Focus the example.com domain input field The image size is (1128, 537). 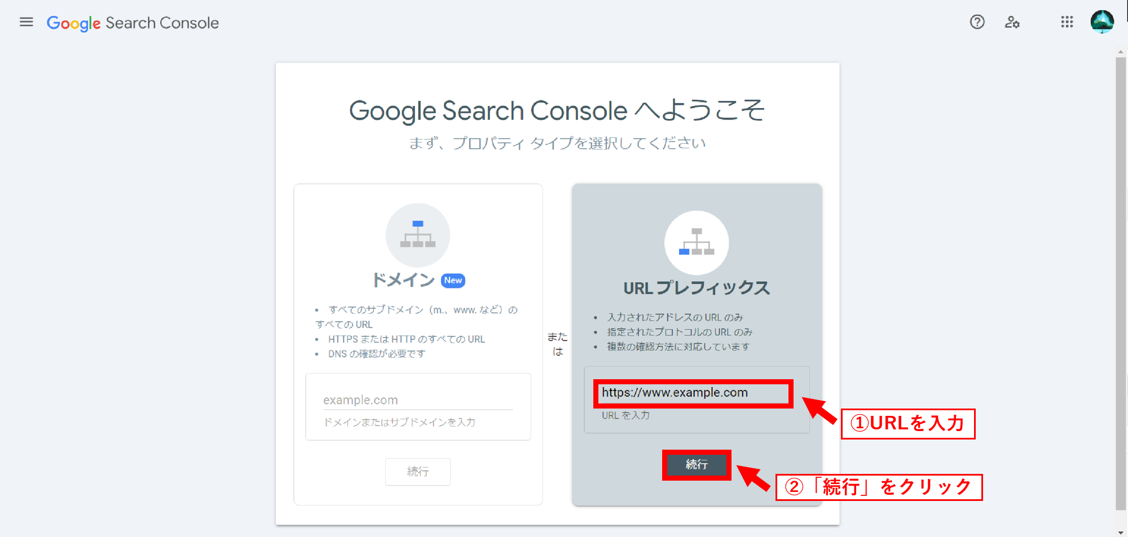click(x=417, y=400)
